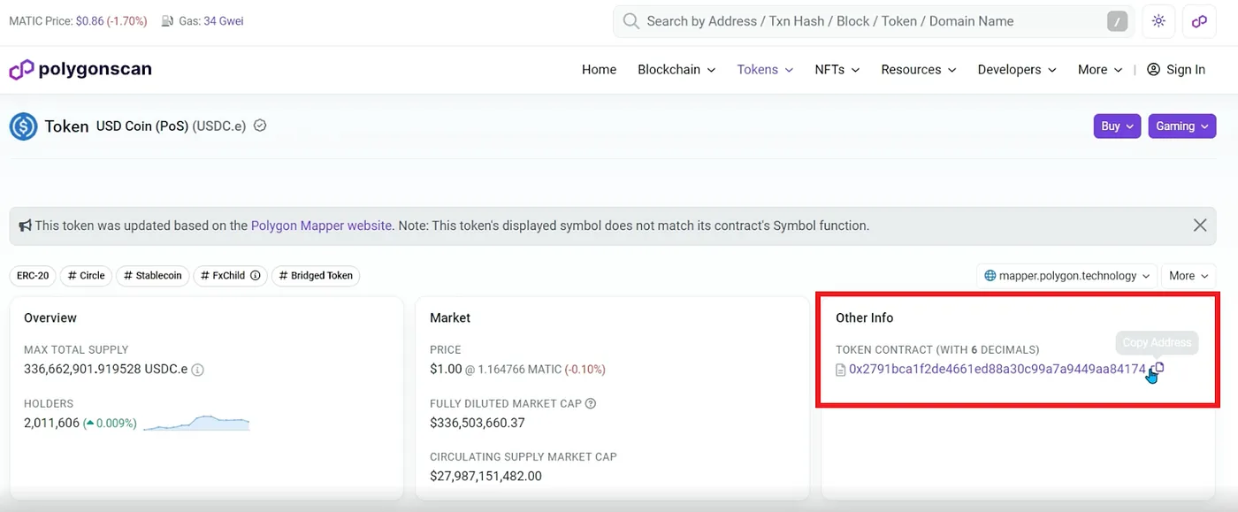Click the USDC token logo icon

pos(23,126)
